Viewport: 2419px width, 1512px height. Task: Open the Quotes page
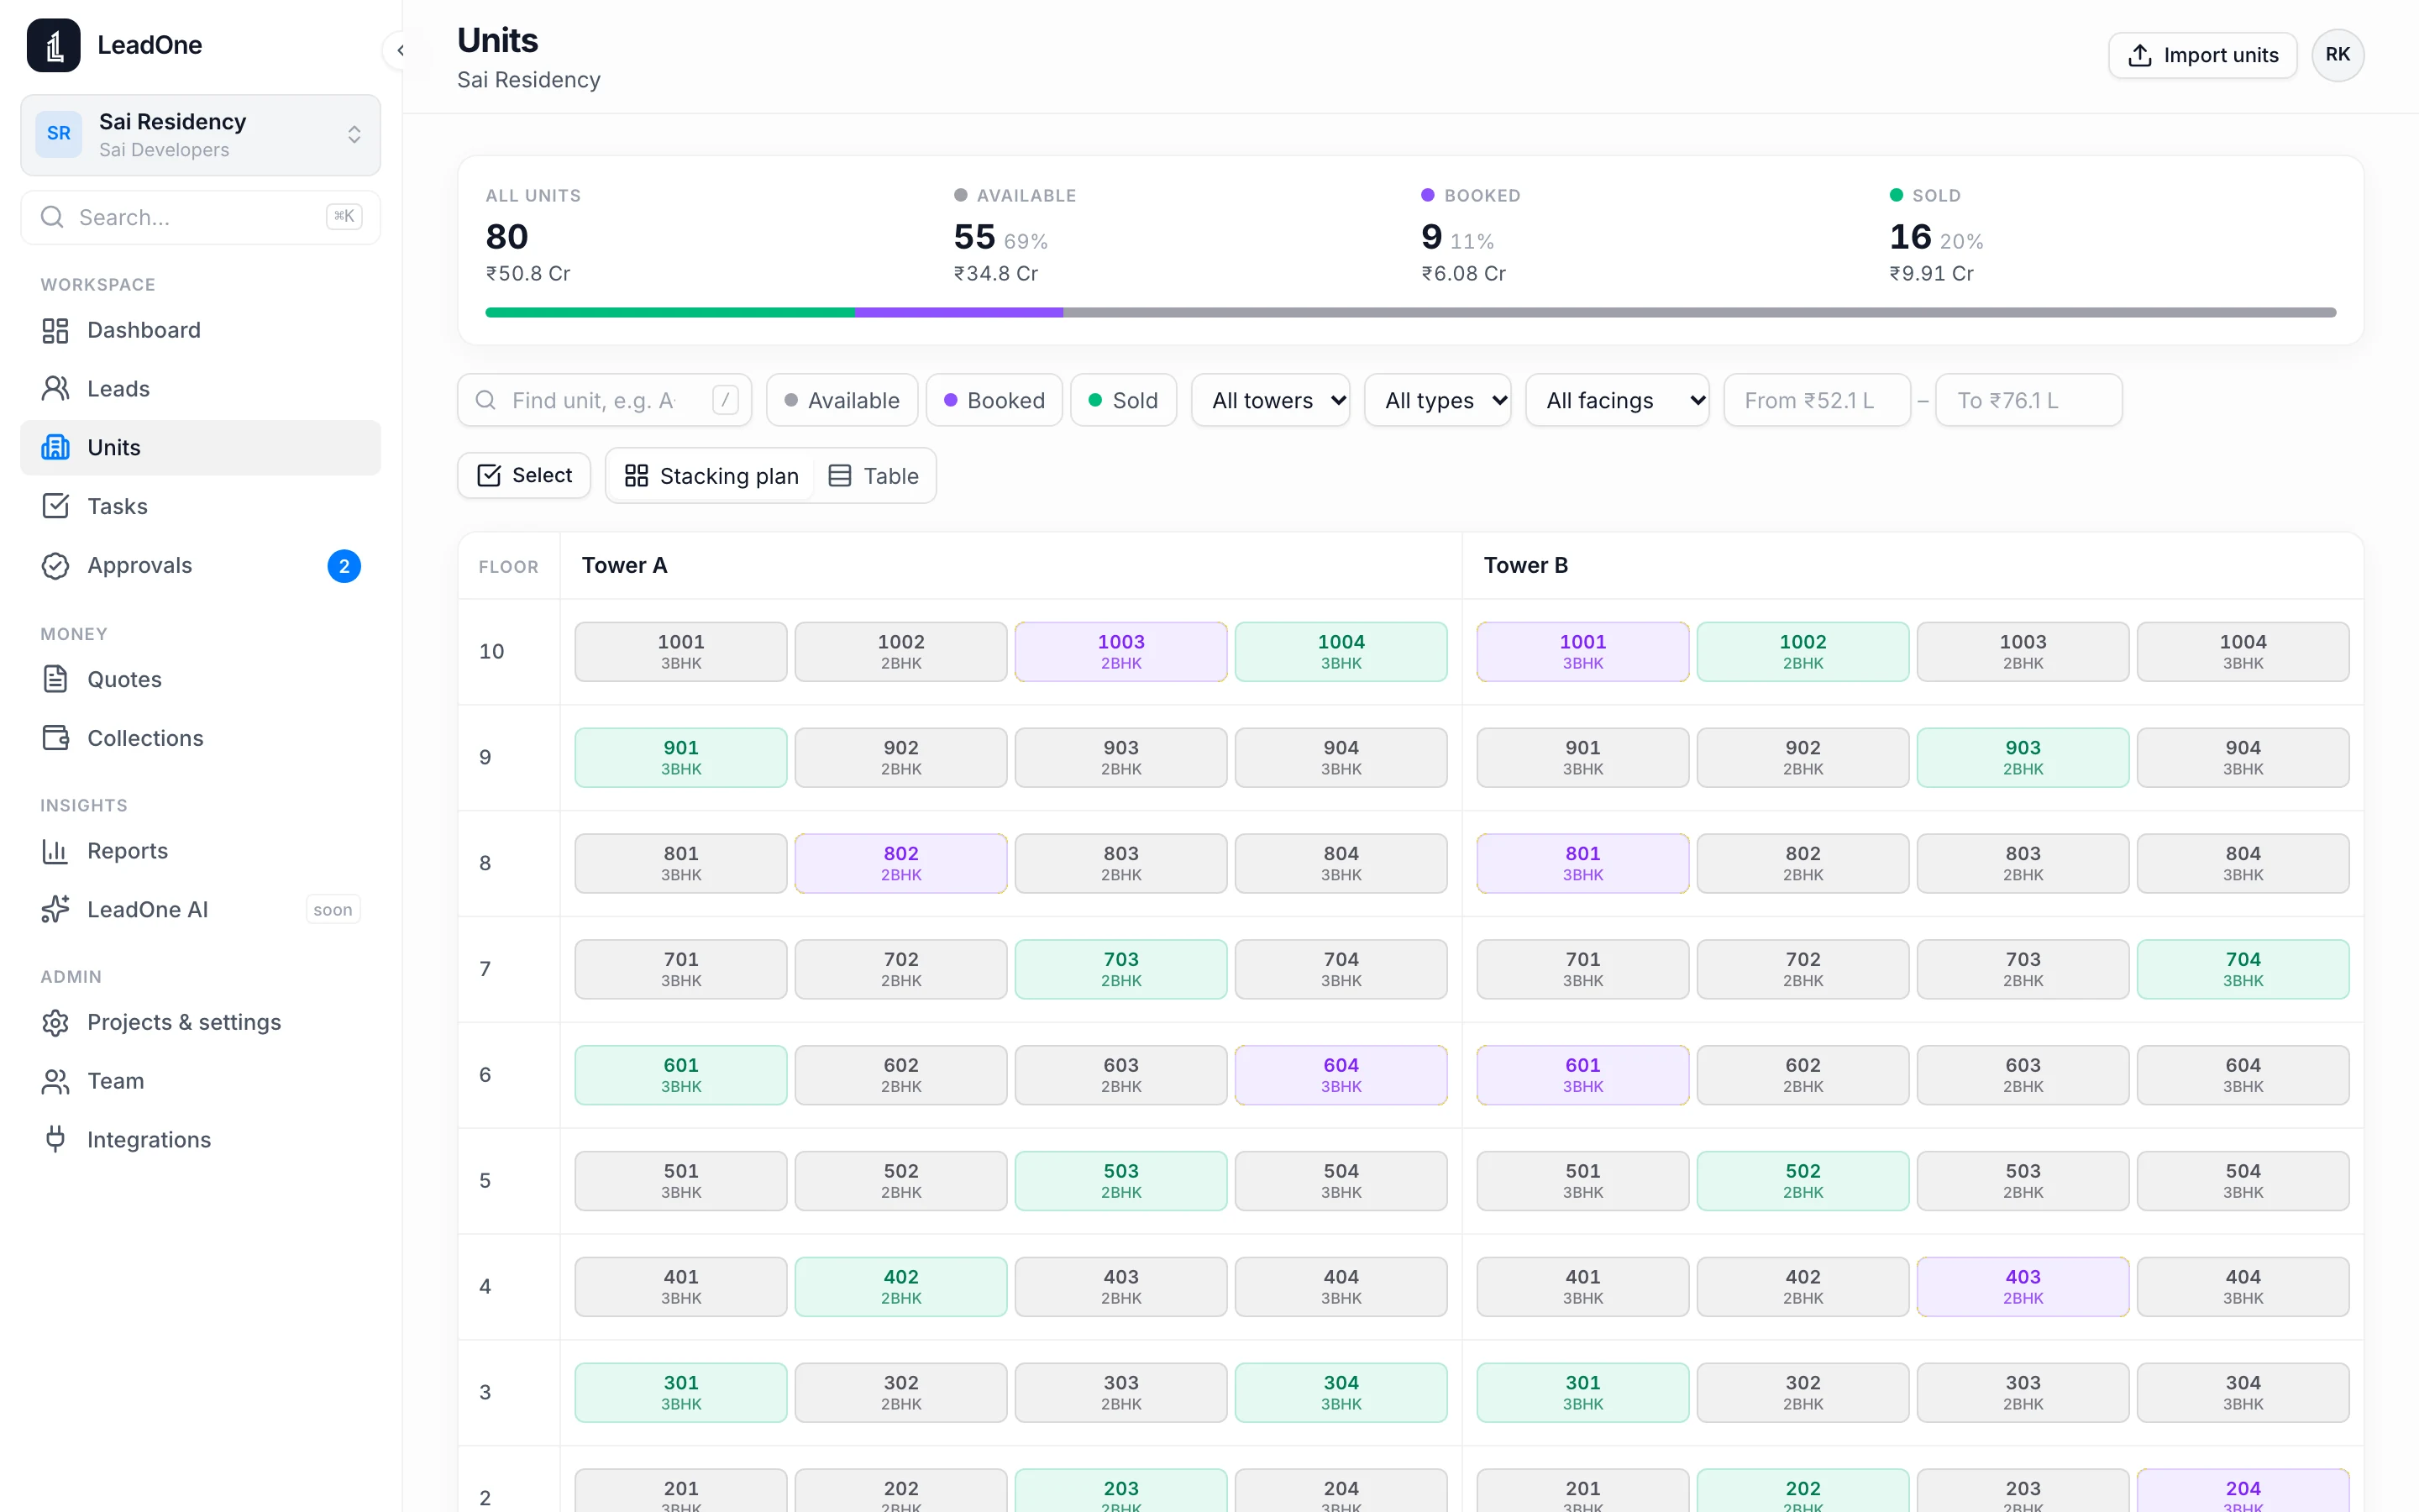tap(200, 679)
